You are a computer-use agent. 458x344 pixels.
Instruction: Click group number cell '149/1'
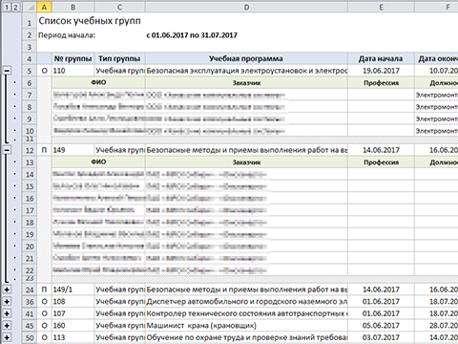coord(73,290)
